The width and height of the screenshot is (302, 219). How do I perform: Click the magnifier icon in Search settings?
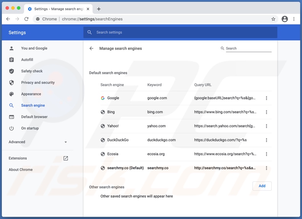89,32
